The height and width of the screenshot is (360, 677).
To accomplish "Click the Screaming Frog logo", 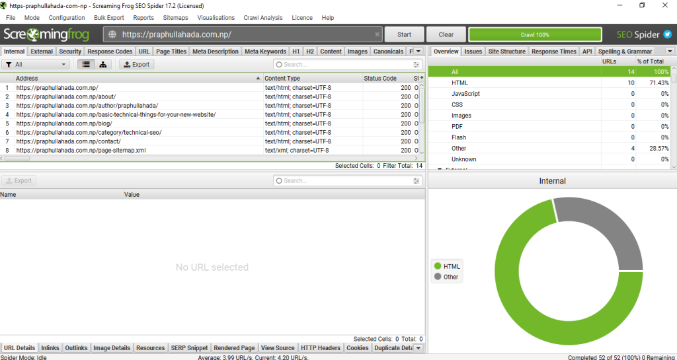I will 46,34.
